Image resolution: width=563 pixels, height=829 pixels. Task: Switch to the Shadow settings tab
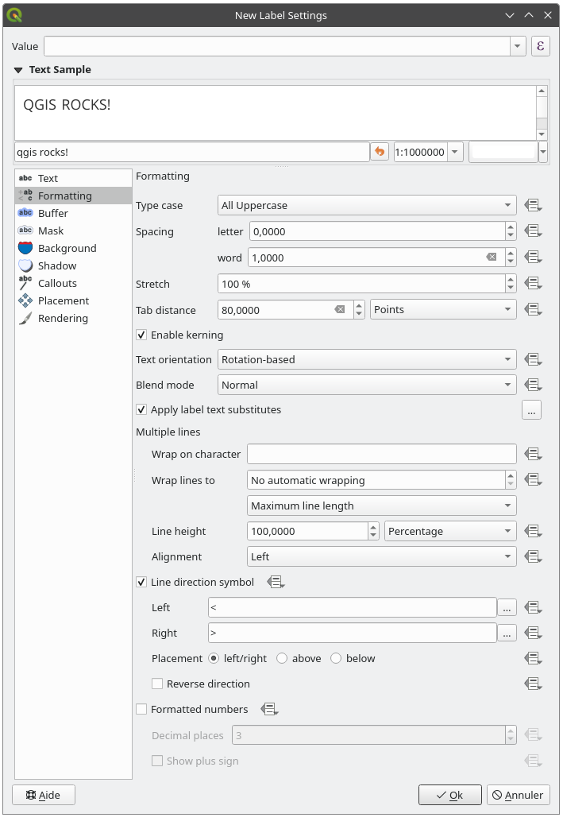pyautogui.click(x=73, y=265)
